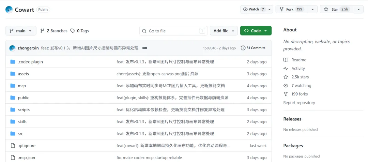Screen dimensions: 368x162
Task: Open commit message 'chore(assets): 更新open-canvas.png图片资源'
Action: click(157, 74)
